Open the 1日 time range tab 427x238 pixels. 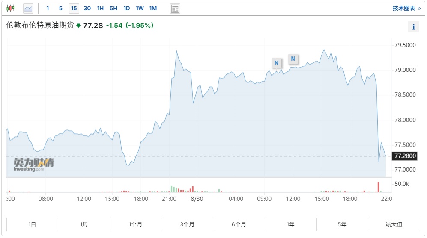[32, 224]
